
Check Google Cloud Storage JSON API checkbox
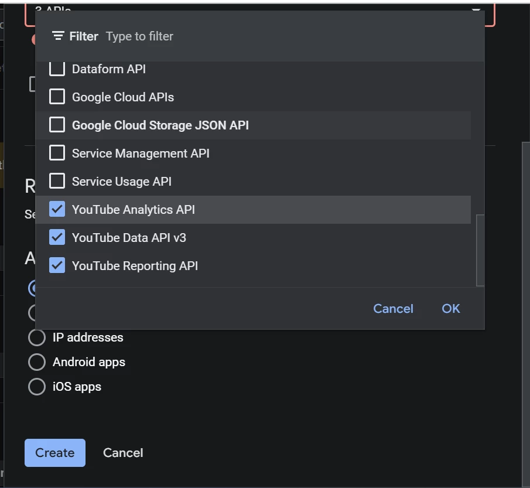coord(57,125)
